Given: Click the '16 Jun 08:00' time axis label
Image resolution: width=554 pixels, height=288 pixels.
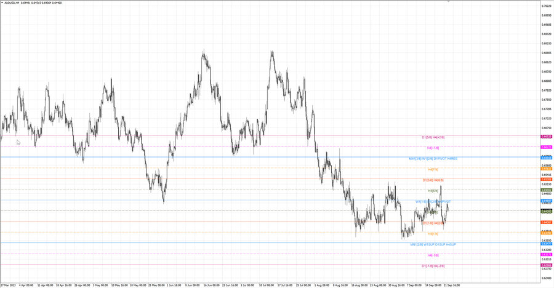Looking at the screenshot, I should [x=211, y=285].
